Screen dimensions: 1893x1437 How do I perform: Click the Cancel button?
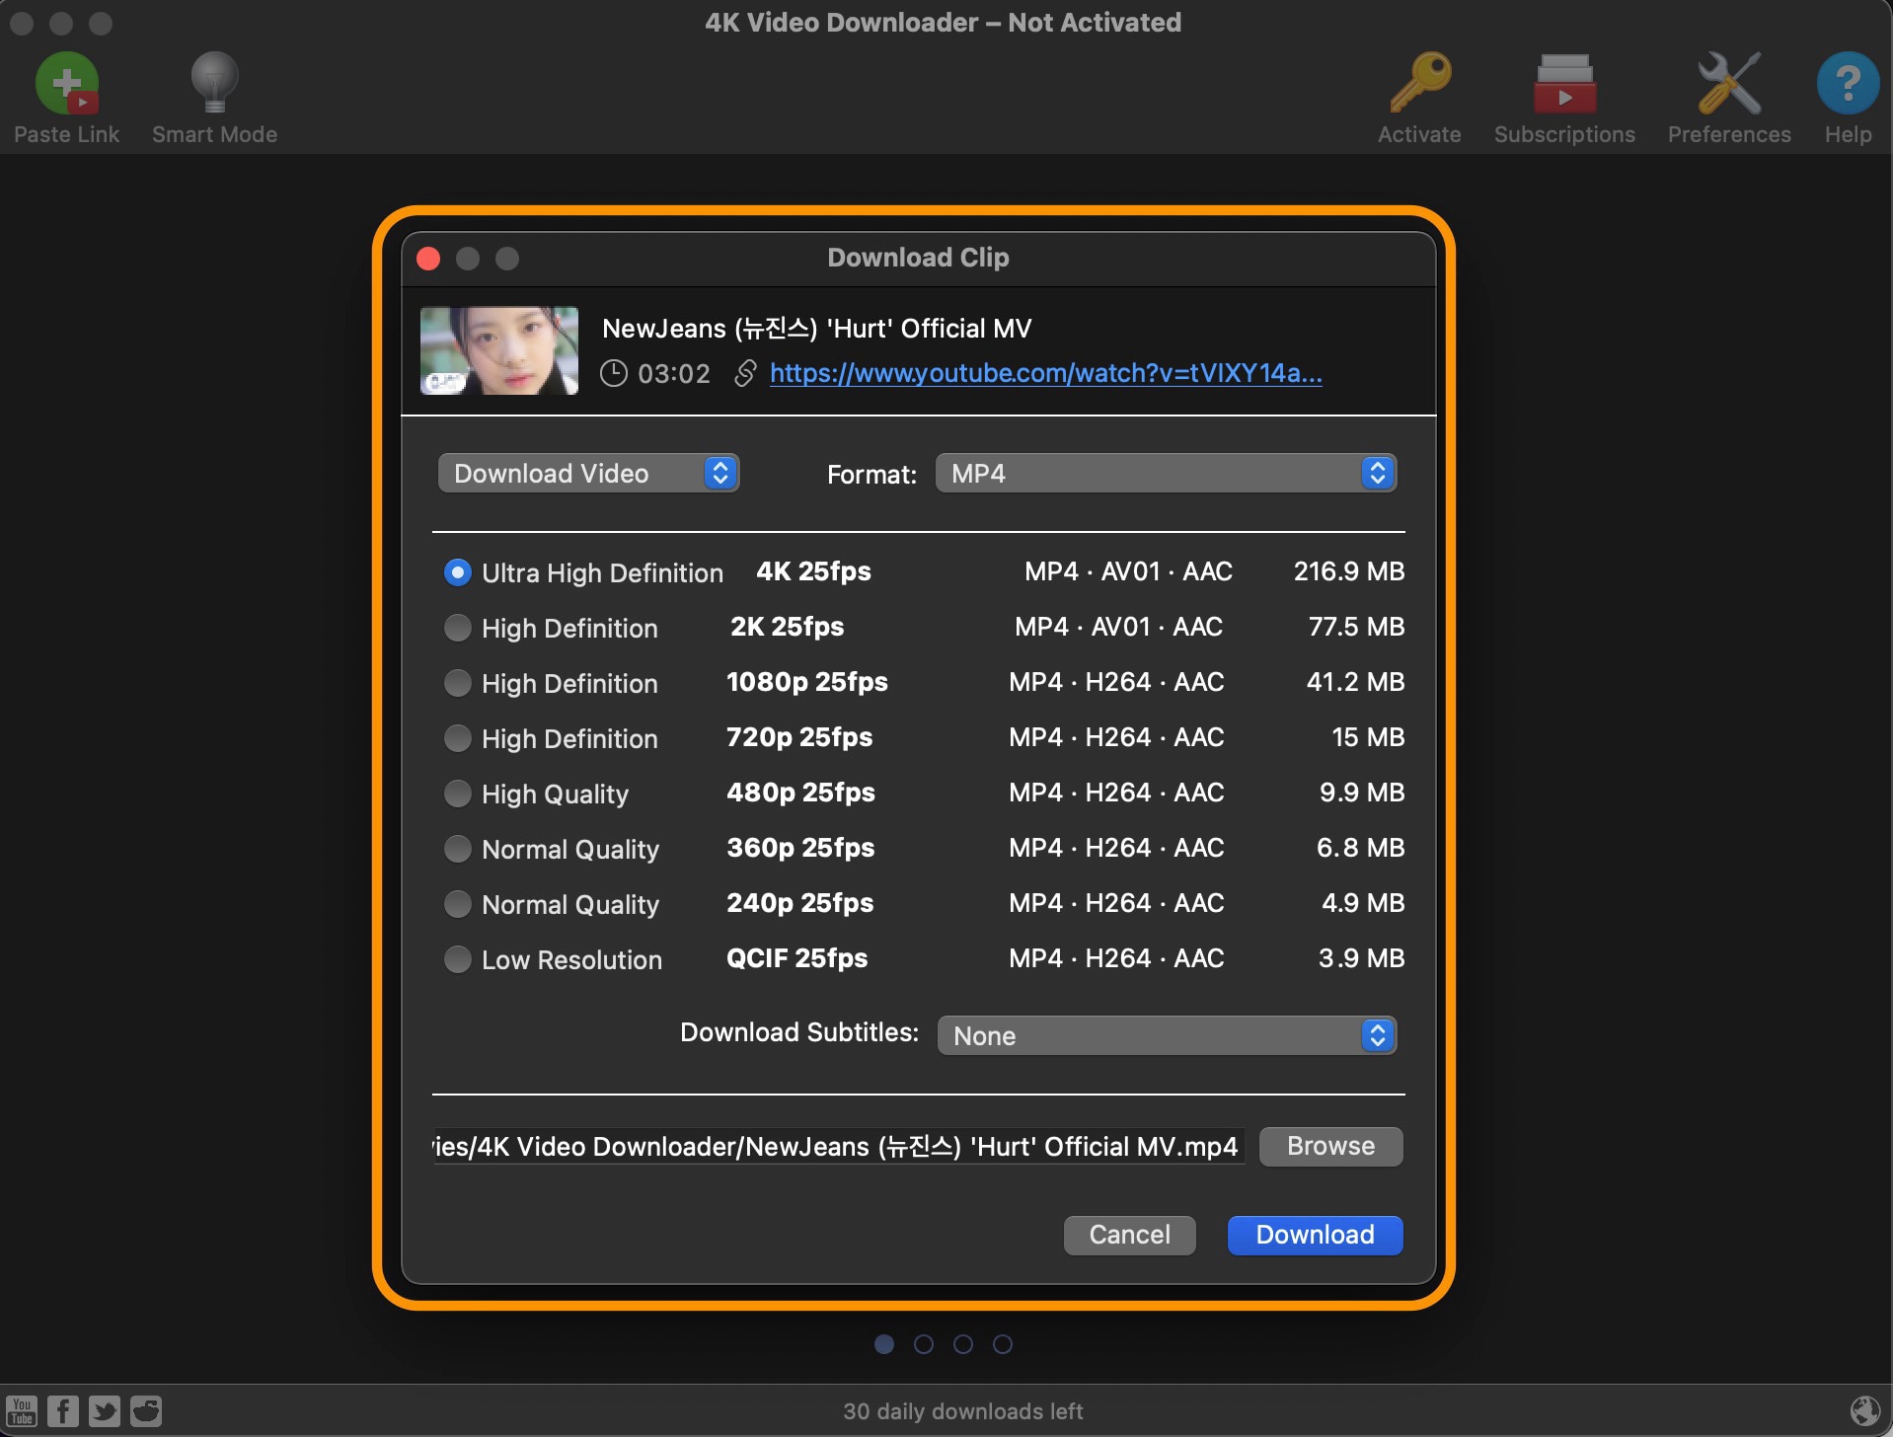coord(1129,1235)
